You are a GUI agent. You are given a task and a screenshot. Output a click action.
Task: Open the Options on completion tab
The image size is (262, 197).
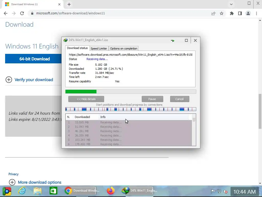tap(124, 48)
